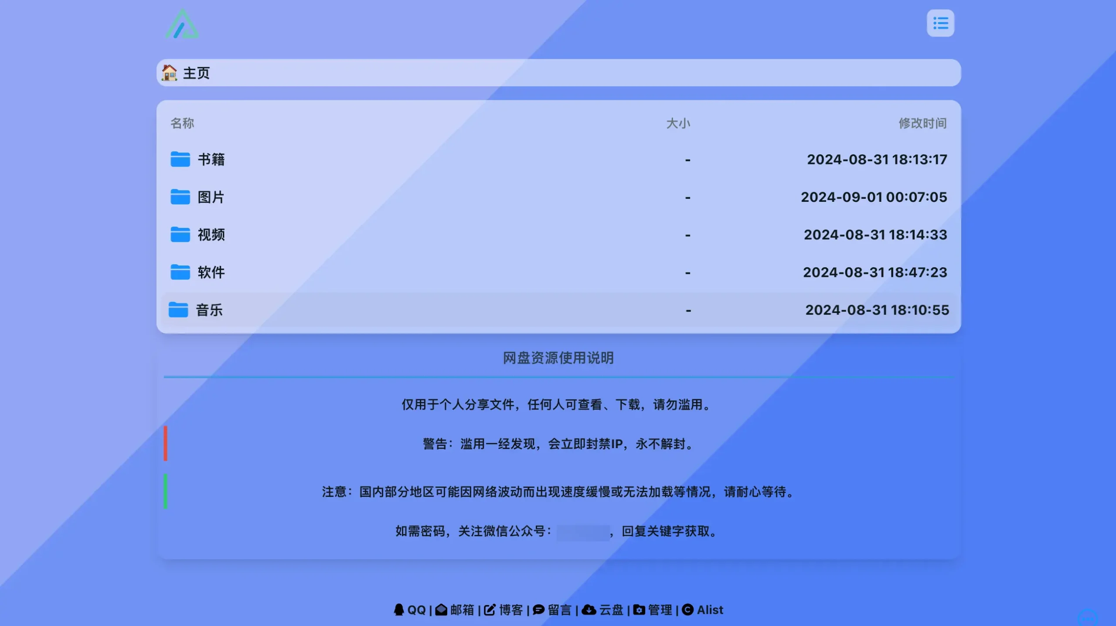Viewport: 1116px width, 626px height.
Task: Click the 主页 breadcrumb entry
Action: tap(195, 73)
